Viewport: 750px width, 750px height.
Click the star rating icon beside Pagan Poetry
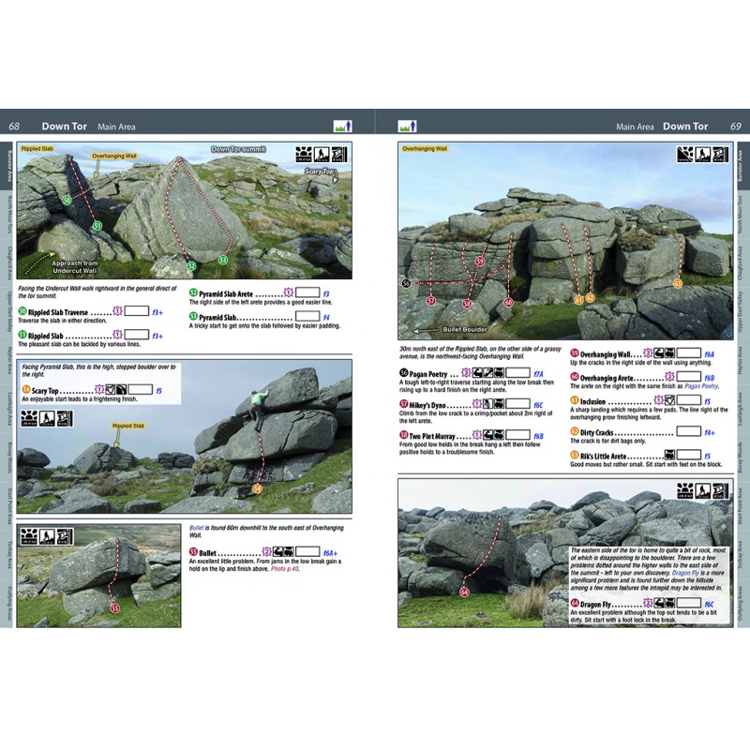tap(466, 373)
